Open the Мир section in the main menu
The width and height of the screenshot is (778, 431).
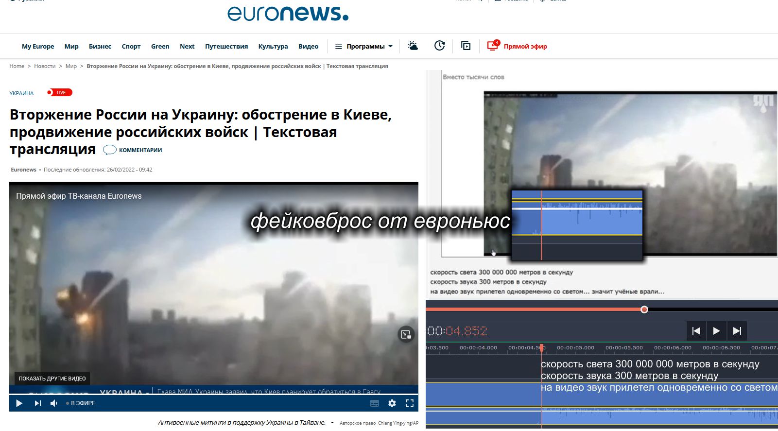pos(71,47)
